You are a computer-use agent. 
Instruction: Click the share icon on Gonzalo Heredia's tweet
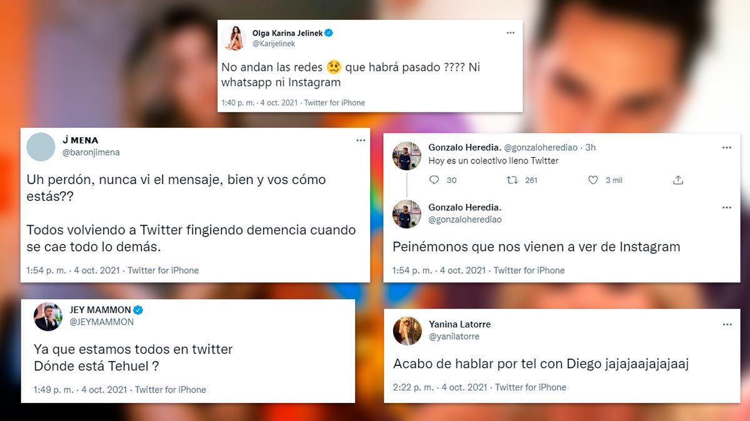point(678,180)
